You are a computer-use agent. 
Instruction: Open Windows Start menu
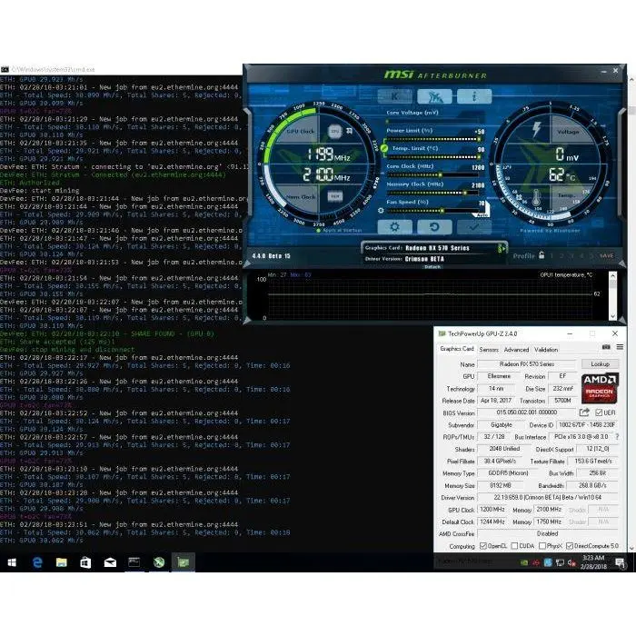(x=12, y=562)
